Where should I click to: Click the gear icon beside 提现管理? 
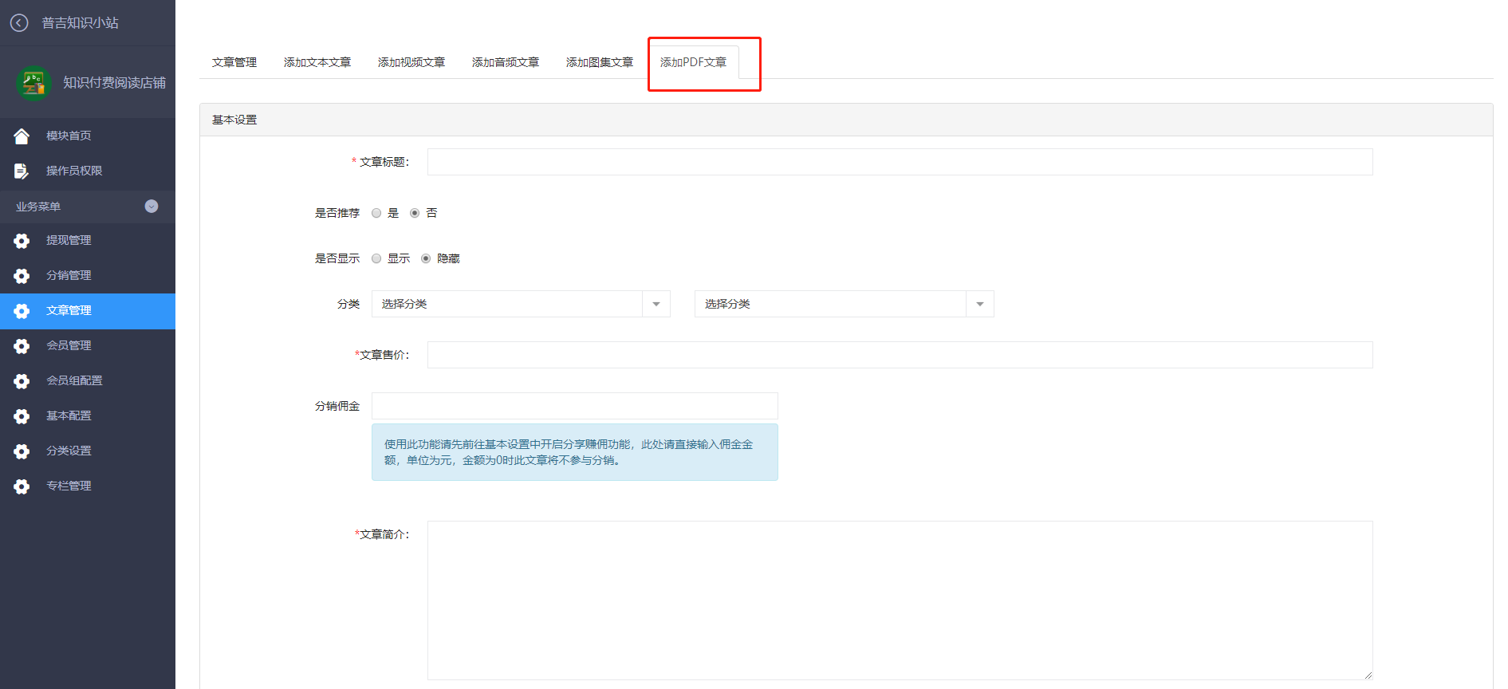click(x=22, y=241)
